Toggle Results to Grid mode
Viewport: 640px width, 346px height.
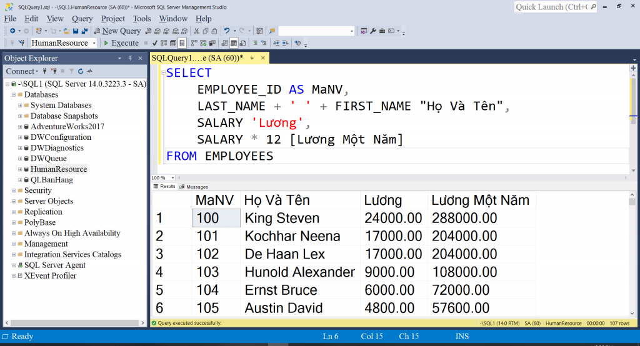tap(234, 43)
